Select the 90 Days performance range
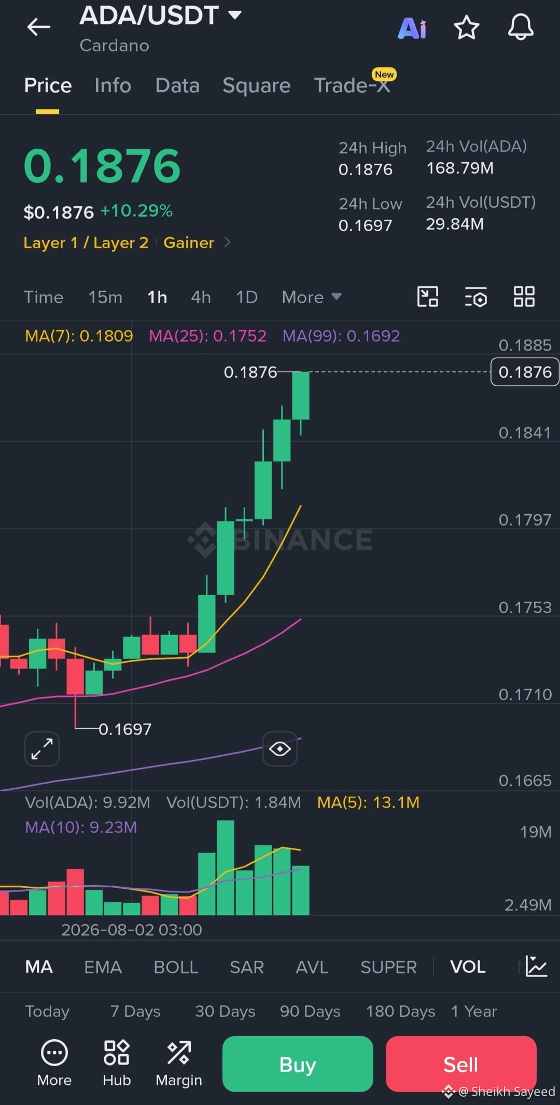The image size is (560, 1105). point(310,1011)
